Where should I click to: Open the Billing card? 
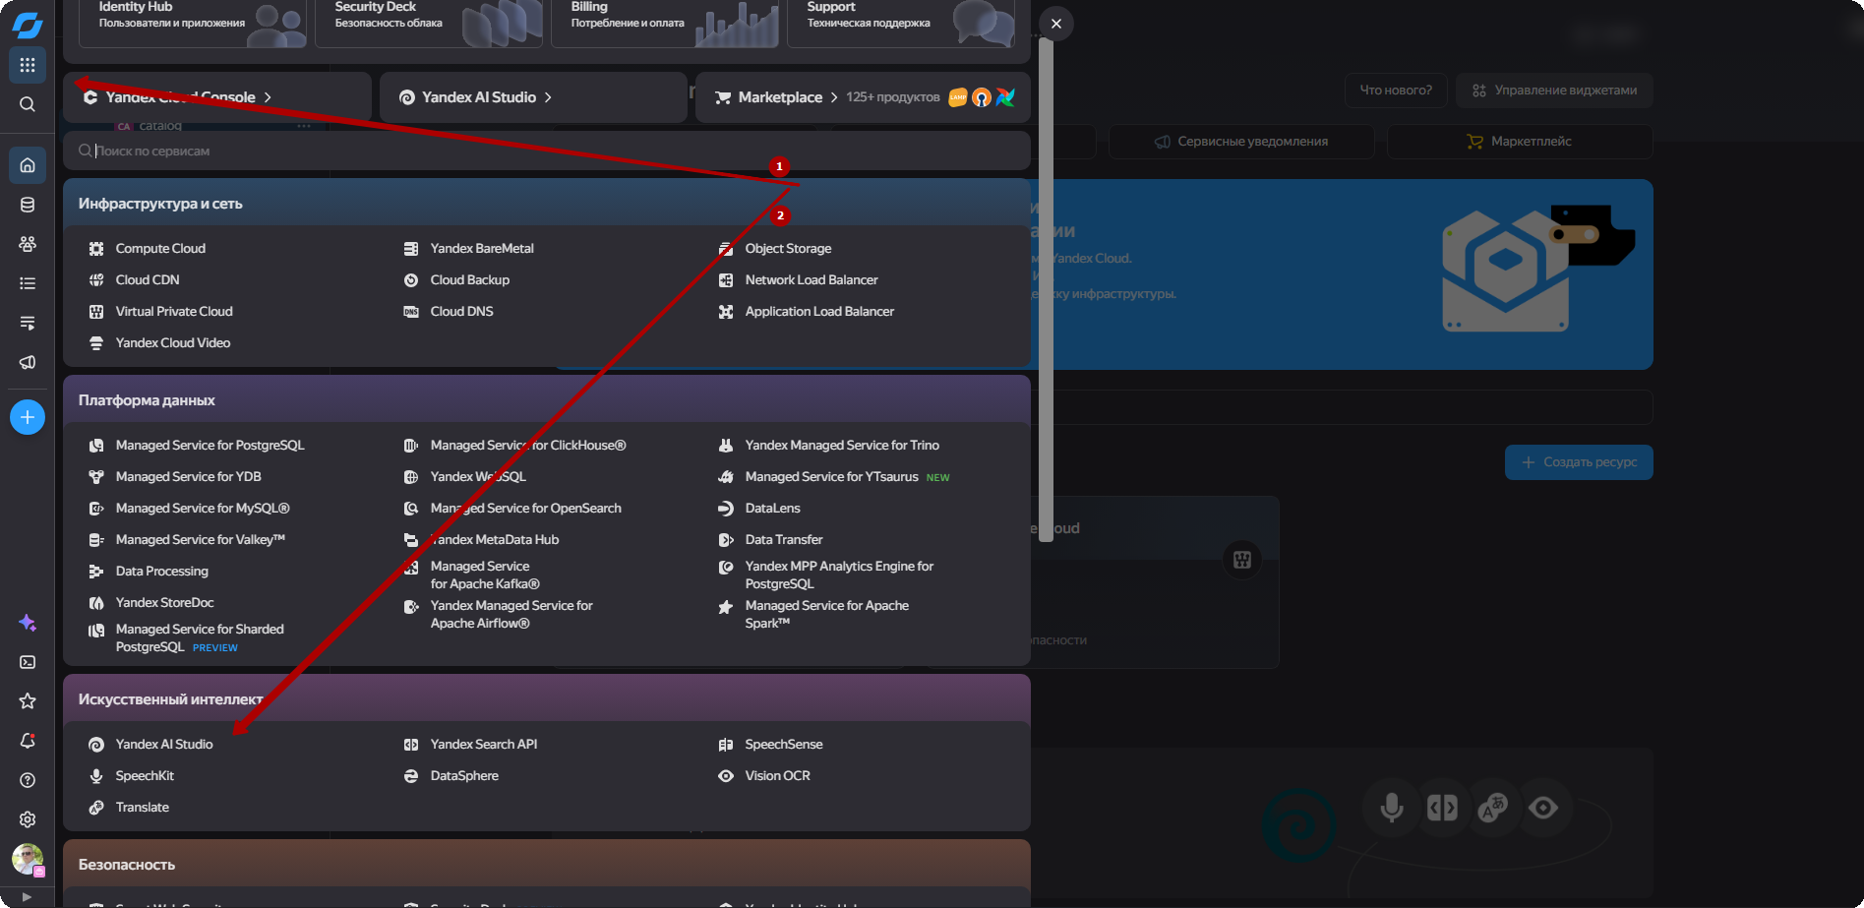click(x=665, y=22)
